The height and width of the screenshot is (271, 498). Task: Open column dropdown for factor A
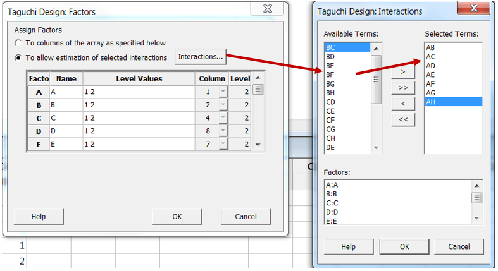click(222, 92)
